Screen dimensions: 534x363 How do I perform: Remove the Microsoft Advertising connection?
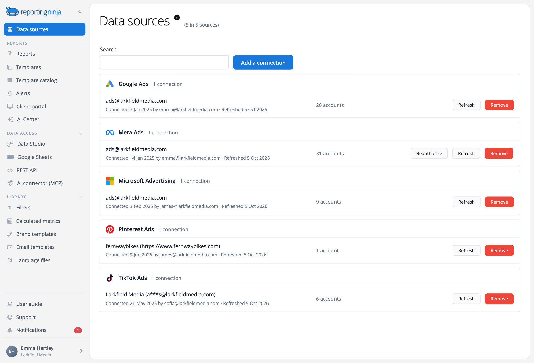click(x=499, y=202)
